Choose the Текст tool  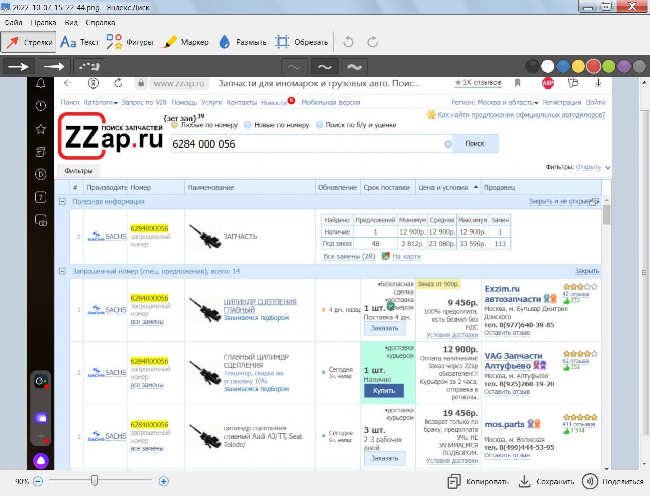pos(79,42)
